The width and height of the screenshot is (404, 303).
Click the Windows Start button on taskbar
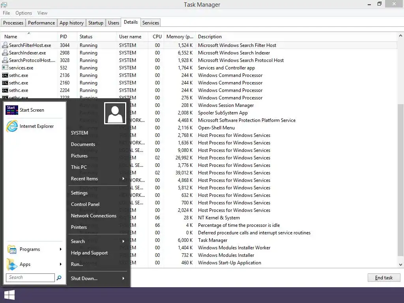9,295
